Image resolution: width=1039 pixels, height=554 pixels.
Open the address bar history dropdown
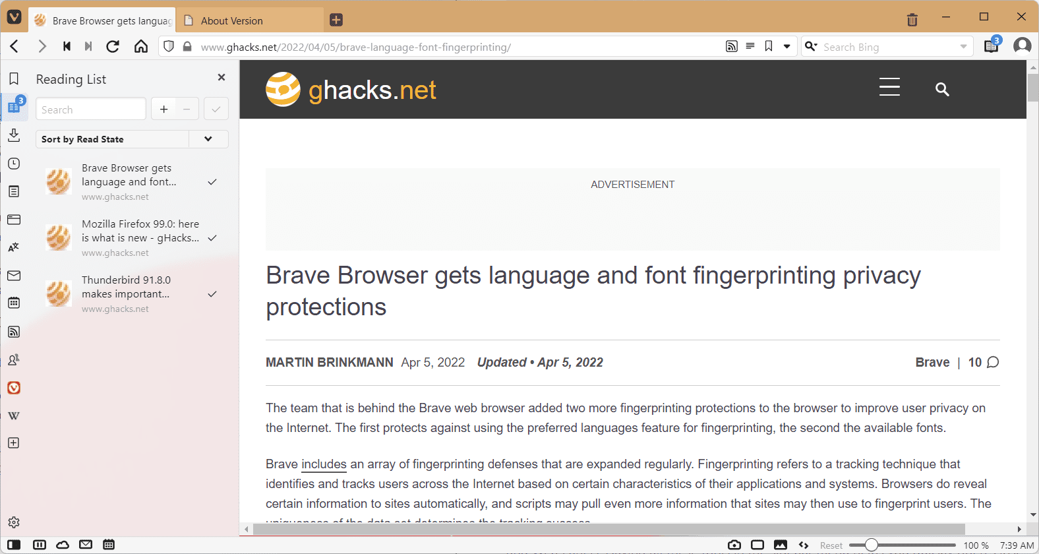coord(787,47)
